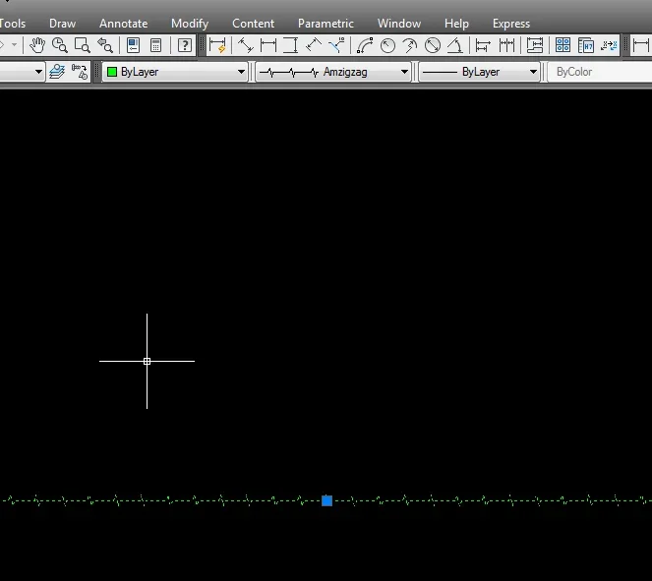Image resolution: width=652 pixels, height=581 pixels.
Task: Expand the ByLayer color dropdown
Action: (241, 72)
